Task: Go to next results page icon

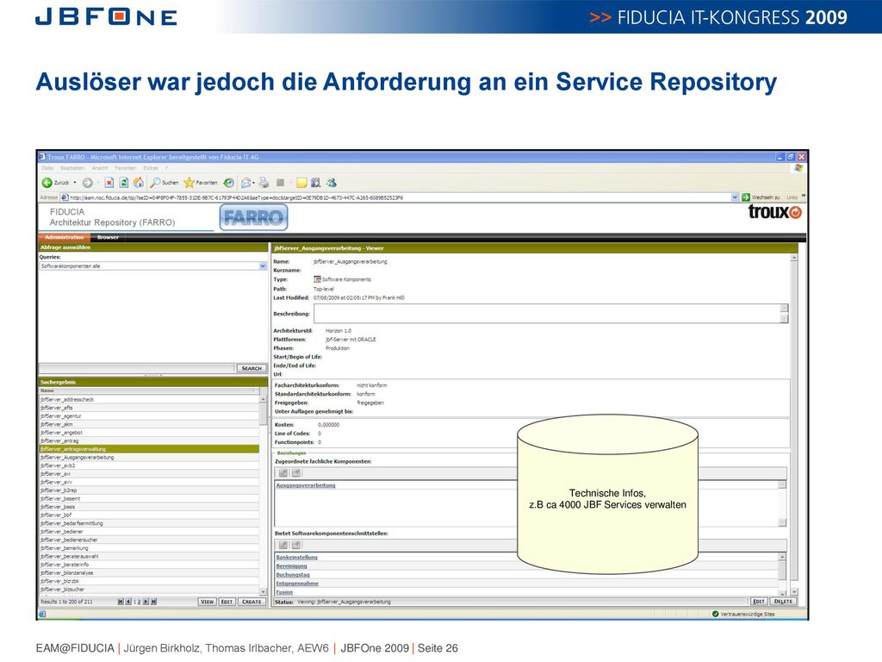Action: click(146, 602)
